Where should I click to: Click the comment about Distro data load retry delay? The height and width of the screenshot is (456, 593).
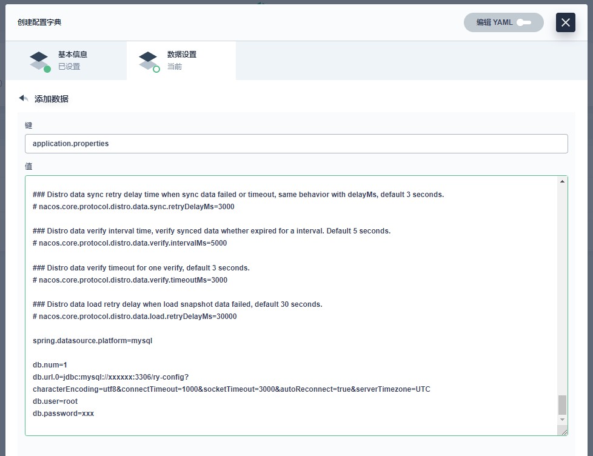tap(178, 304)
